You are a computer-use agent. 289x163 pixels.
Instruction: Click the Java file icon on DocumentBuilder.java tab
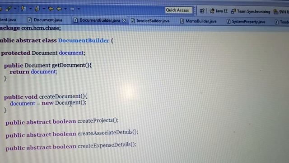pos(75,20)
